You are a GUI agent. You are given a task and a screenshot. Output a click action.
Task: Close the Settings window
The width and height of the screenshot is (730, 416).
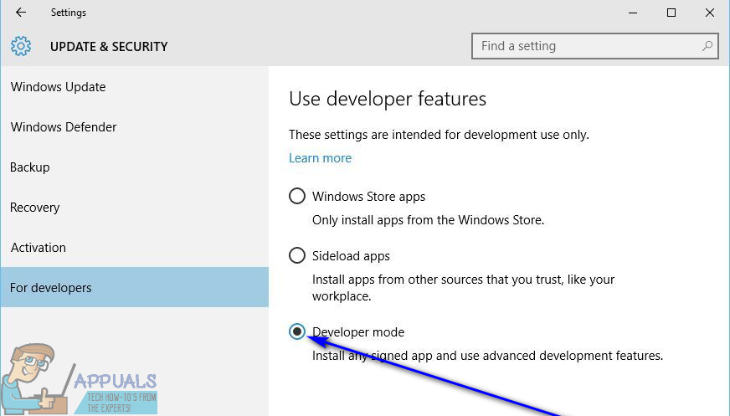(710, 13)
